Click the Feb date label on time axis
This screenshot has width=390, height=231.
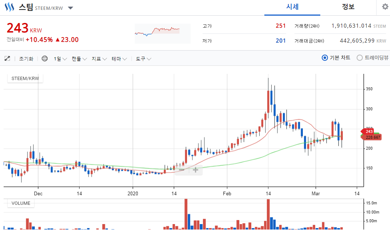point(227,194)
